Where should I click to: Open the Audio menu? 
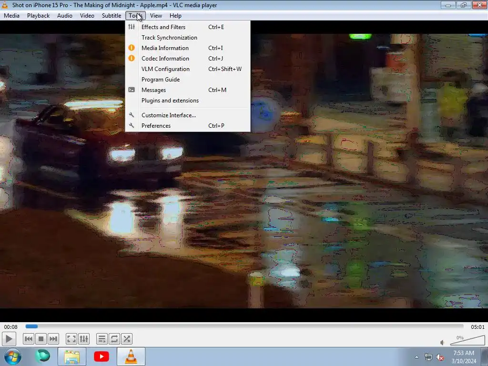(x=65, y=16)
